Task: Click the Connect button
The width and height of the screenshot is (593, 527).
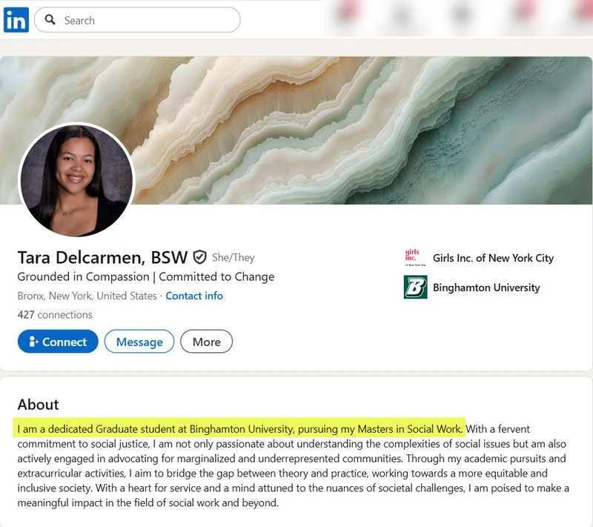Action: (x=58, y=342)
